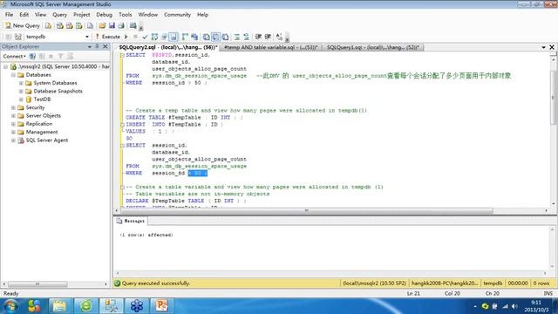
Task: Expand the System Databases folder
Action: point(21,83)
